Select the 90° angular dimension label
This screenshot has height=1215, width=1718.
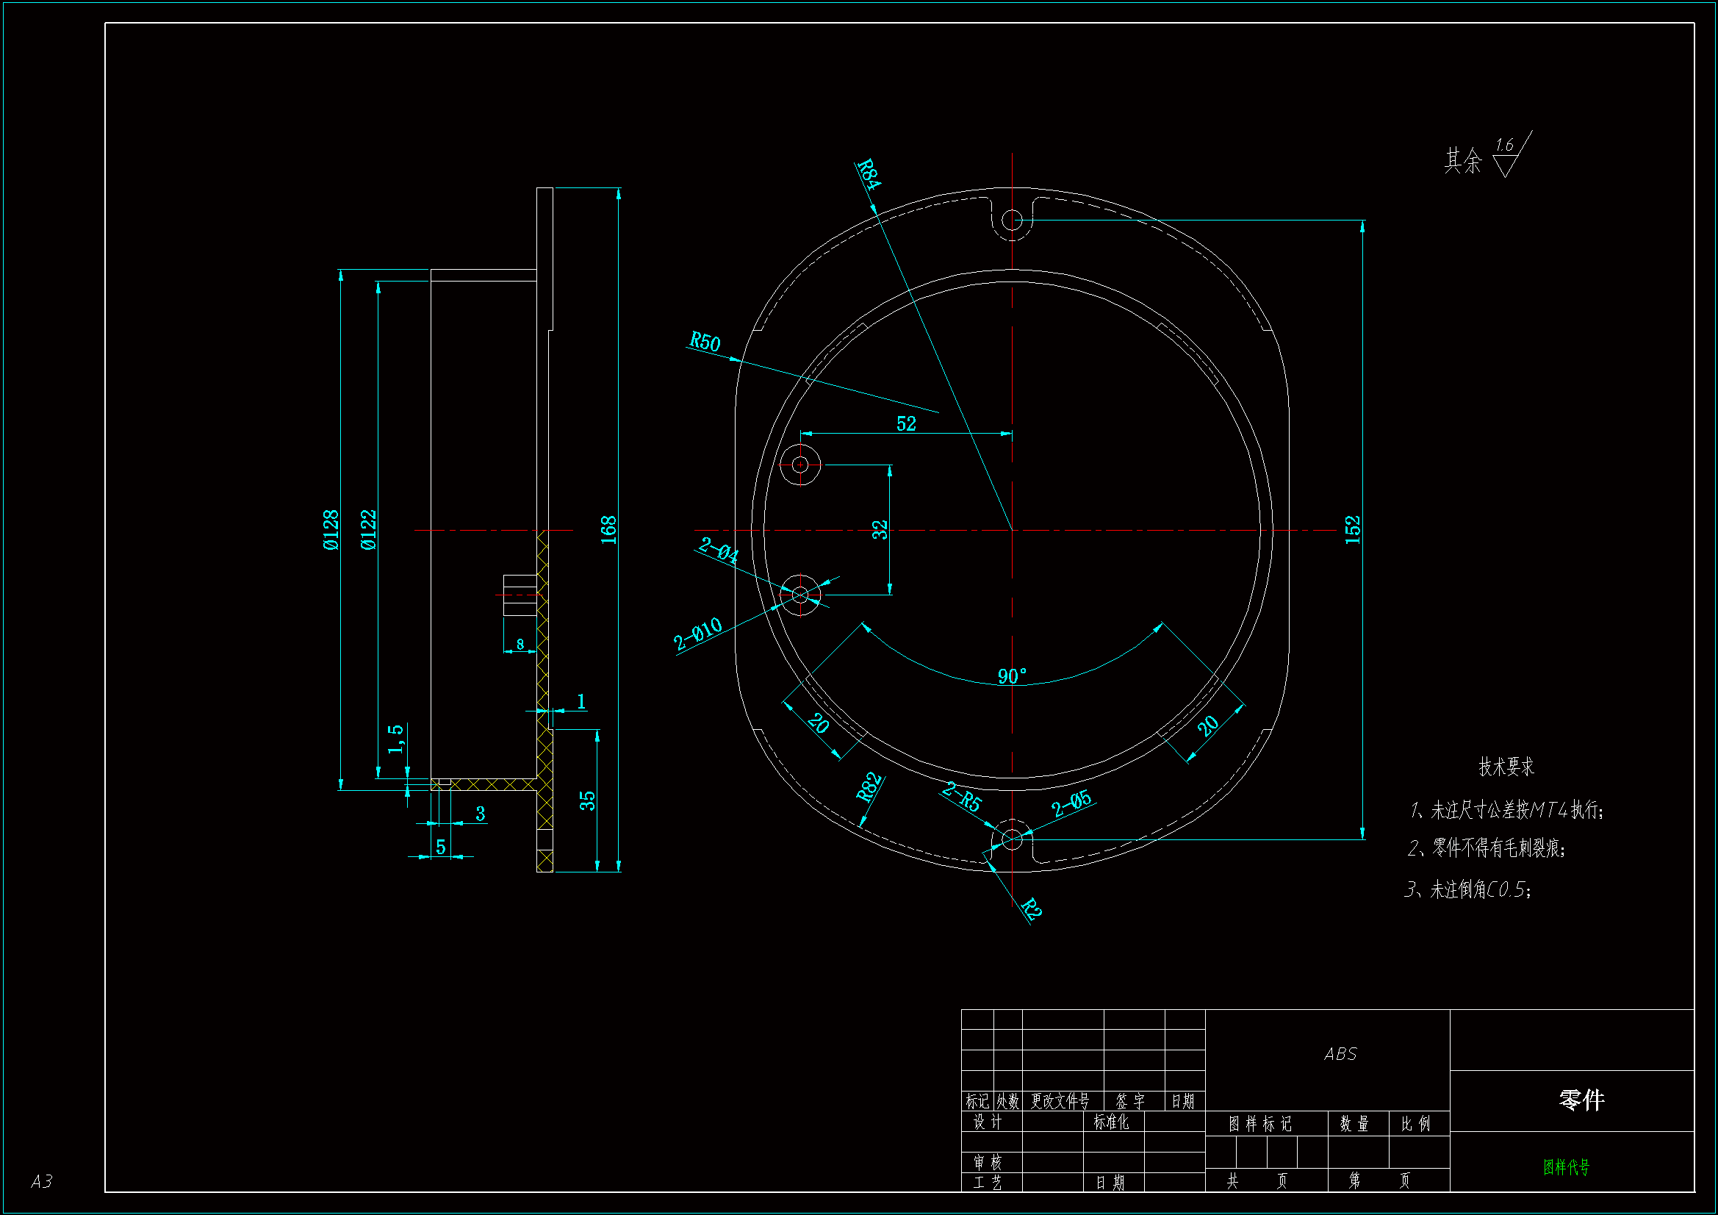[x=1012, y=677]
